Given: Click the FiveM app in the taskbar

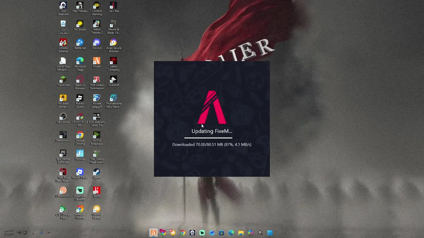Looking at the screenshot, I should 153,233.
